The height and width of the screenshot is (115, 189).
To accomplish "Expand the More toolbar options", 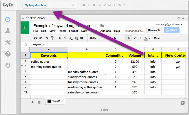I will coord(158,38).
